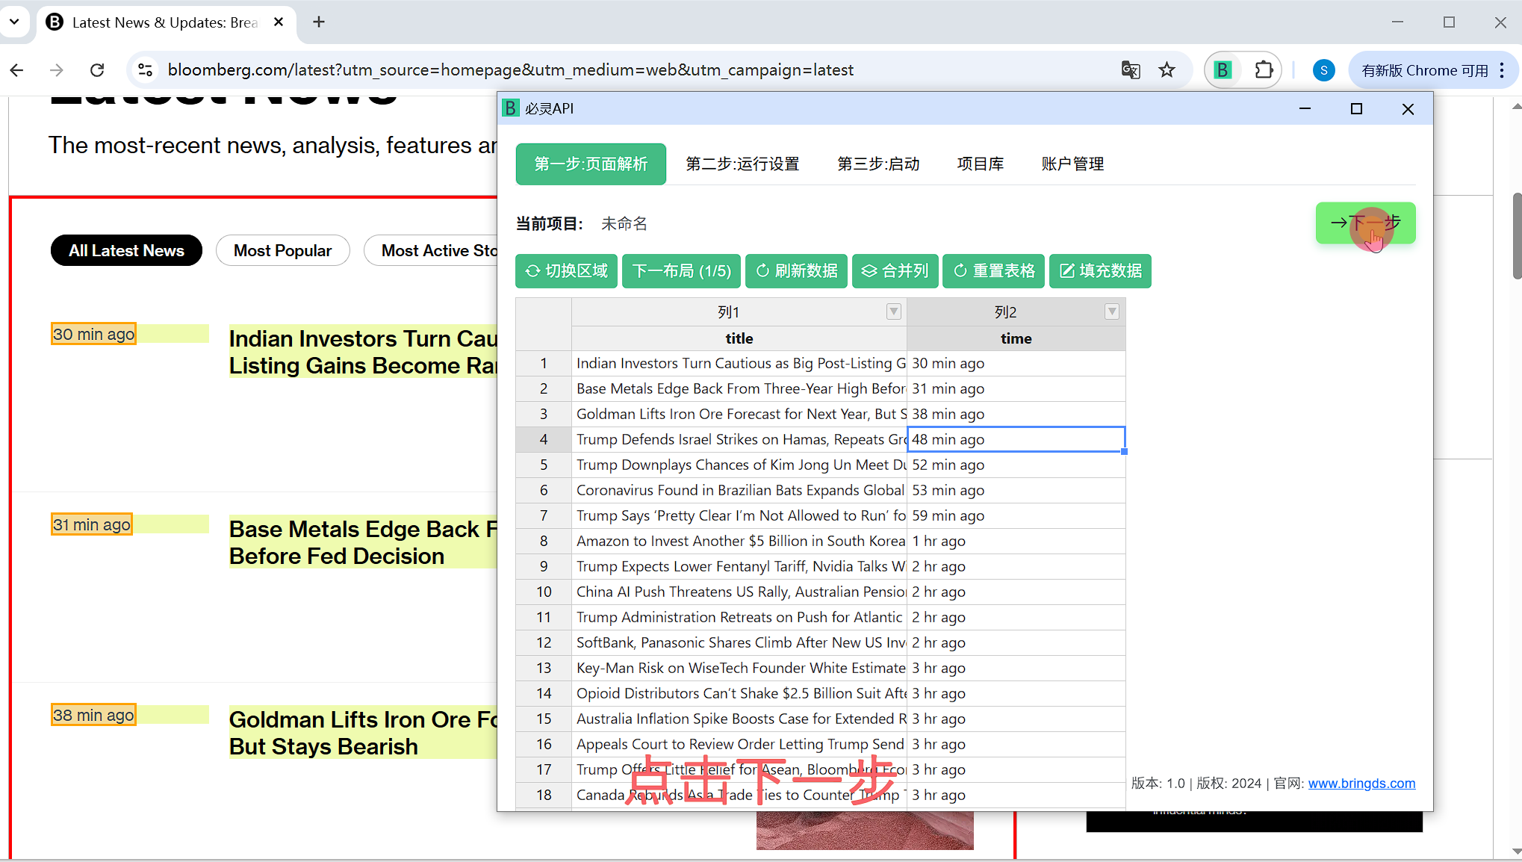This screenshot has height=862, width=1522.
Task: Expand the 列1 column dropdown arrow
Action: (893, 311)
